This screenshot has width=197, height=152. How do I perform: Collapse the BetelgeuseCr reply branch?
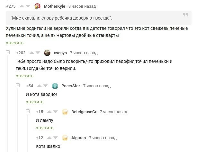tap(28, 112)
